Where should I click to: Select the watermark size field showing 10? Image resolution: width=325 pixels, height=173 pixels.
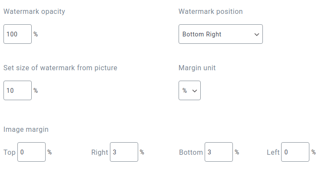coord(18,91)
